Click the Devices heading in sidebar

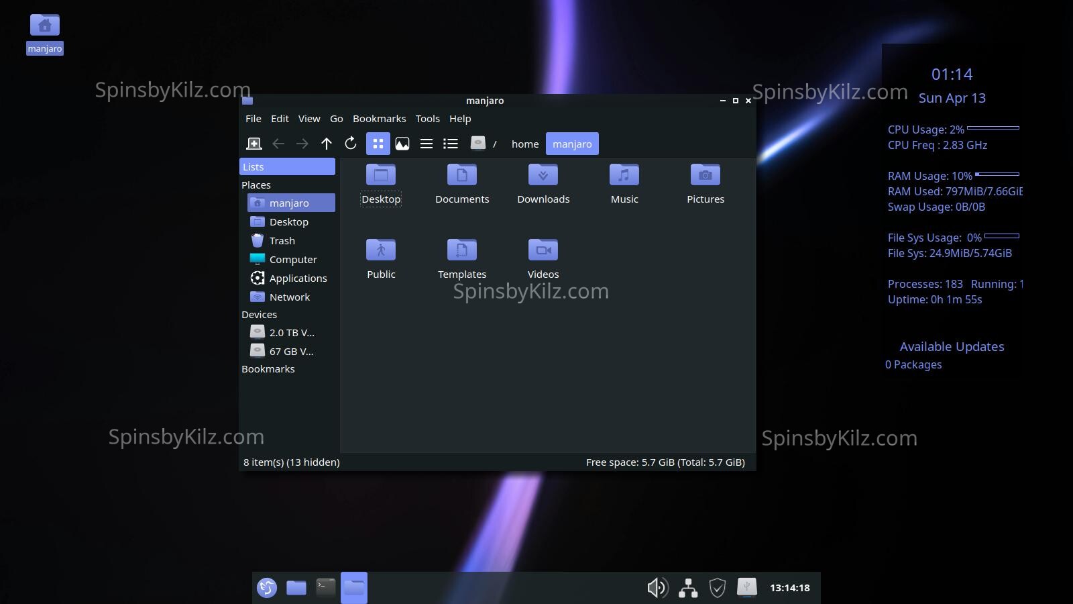pos(259,314)
